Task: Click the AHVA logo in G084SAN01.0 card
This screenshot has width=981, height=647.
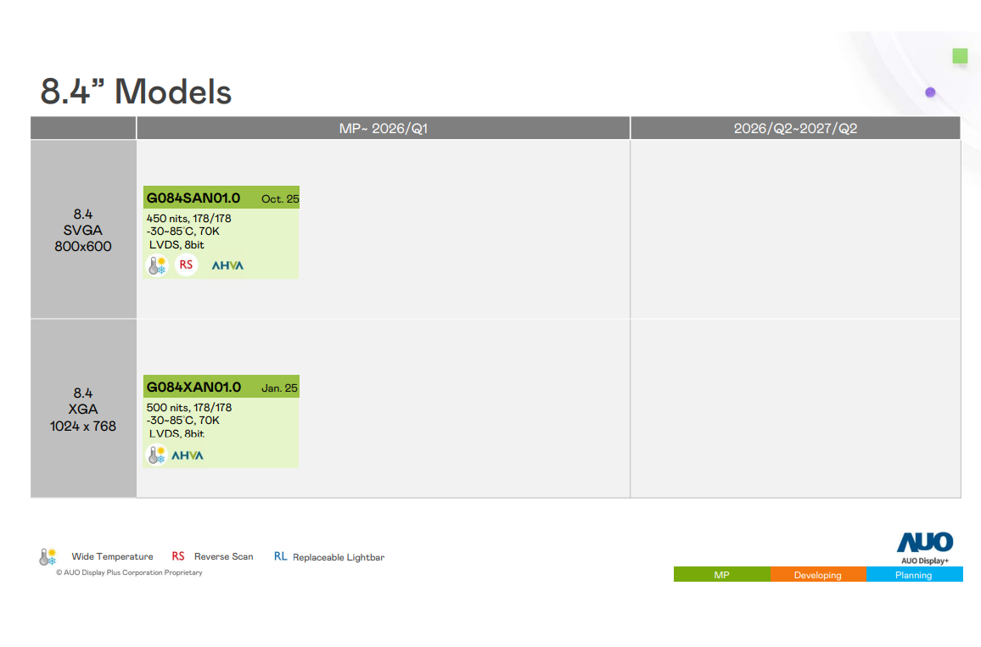Action: pyautogui.click(x=227, y=265)
